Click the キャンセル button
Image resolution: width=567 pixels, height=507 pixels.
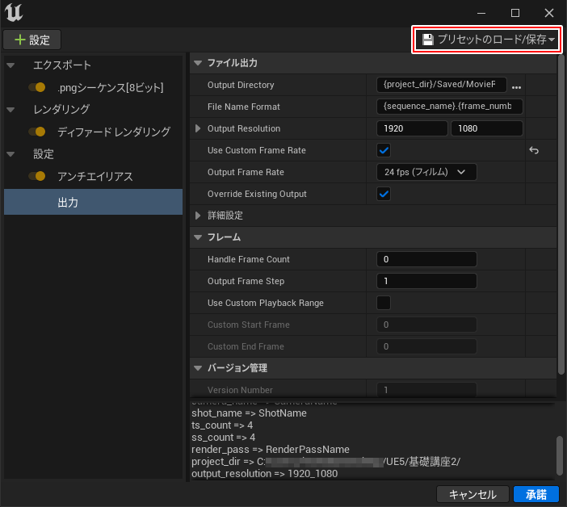472,494
